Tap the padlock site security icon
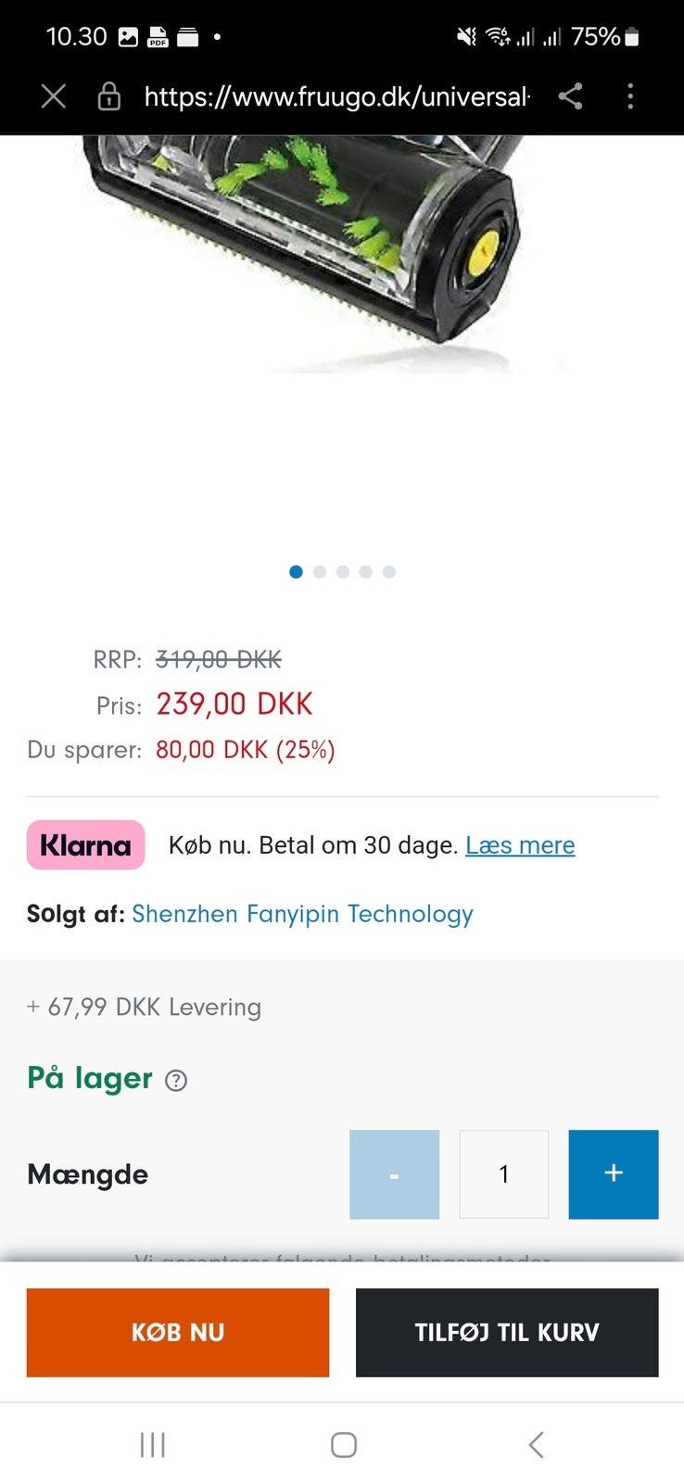The image size is (684, 1483). point(109,96)
